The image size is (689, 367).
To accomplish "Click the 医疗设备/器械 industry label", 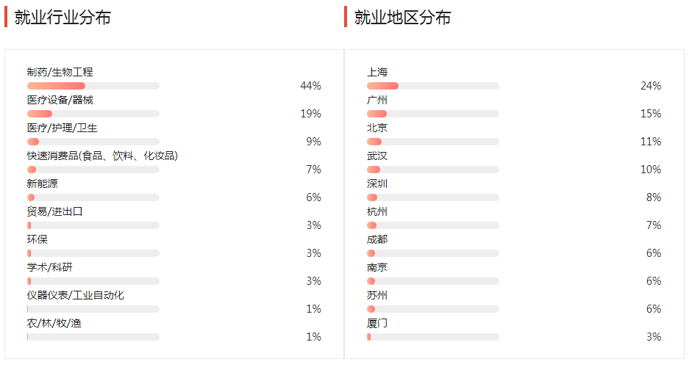I will tap(60, 100).
